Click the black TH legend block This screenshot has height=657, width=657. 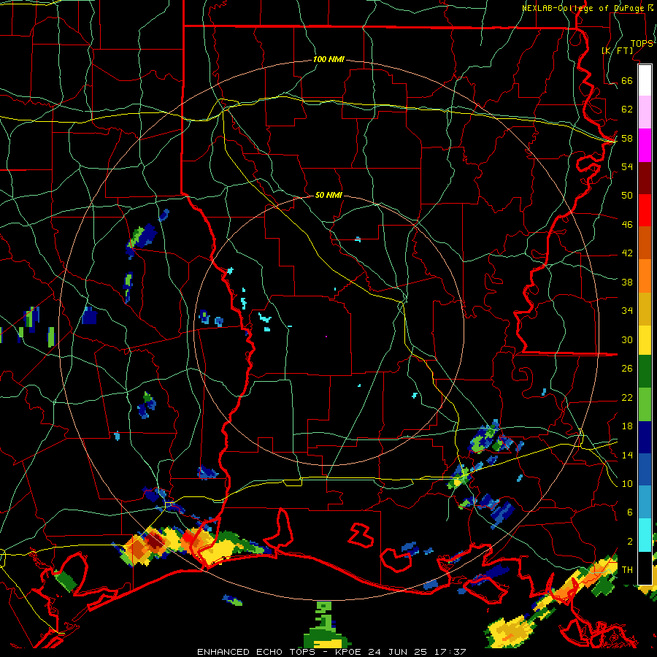(x=645, y=567)
